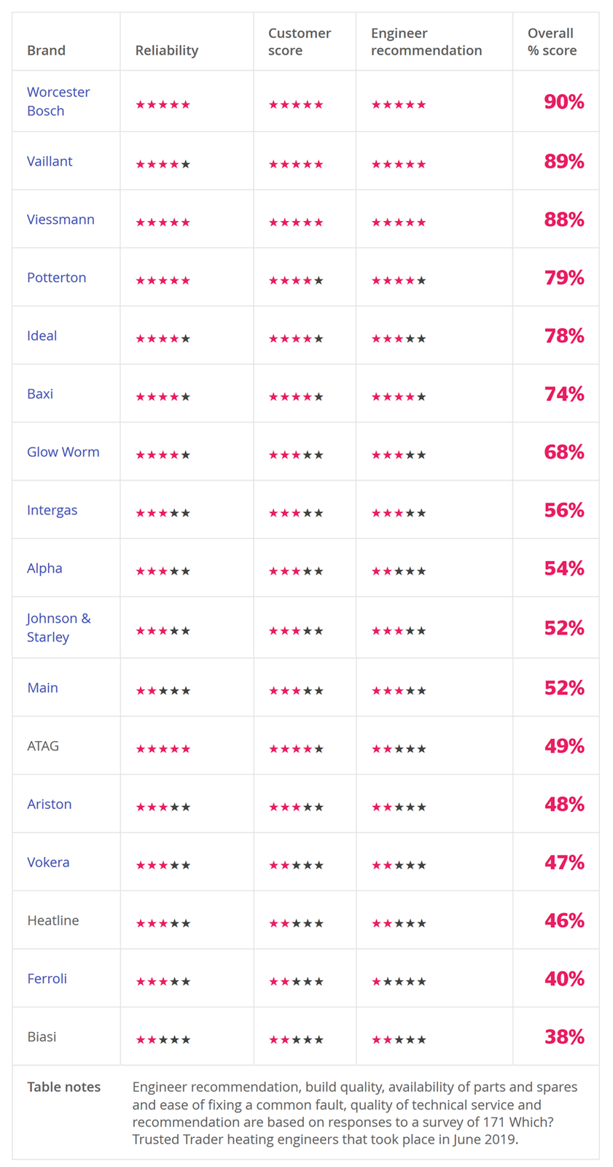
Task: Visit the Baxi brand page
Action: coord(40,394)
